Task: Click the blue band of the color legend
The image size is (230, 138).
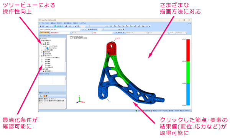Action: point(188,94)
